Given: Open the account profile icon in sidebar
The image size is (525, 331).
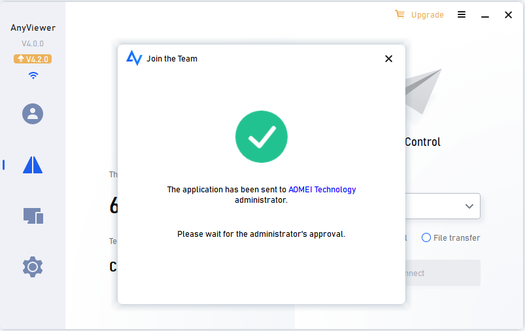Looking at the screenshot, I should coord(33,114).
